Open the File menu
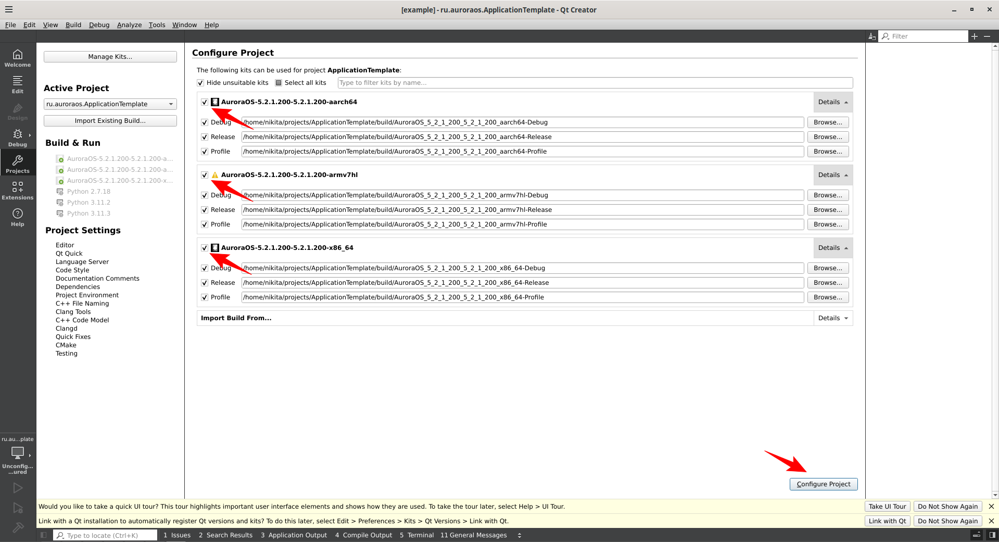This screenshot has height=542, width=999. (10, 24)
